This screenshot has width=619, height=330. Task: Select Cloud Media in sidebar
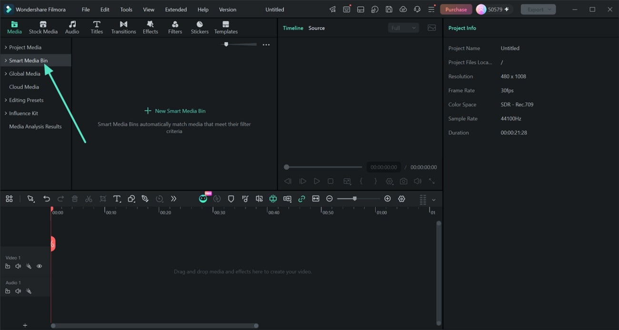tap(24, 87)
